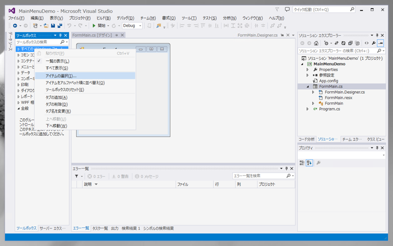The height and width of the screenshot is (246, 393).
Task: Expand the Program.cs tree node
Action: coord(307,109)
